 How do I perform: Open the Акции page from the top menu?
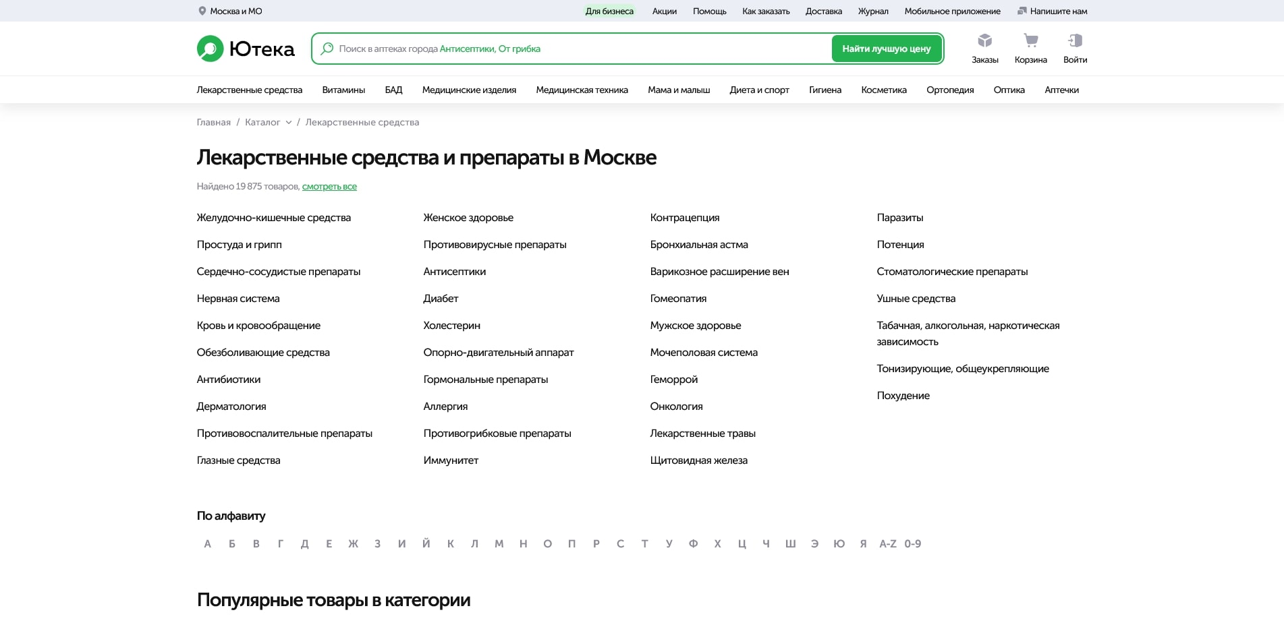tap(663, 11)
